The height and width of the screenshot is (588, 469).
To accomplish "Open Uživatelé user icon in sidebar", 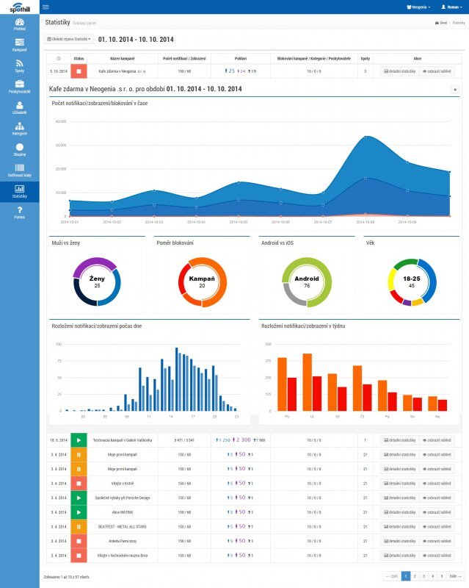I will pos(19,106).
